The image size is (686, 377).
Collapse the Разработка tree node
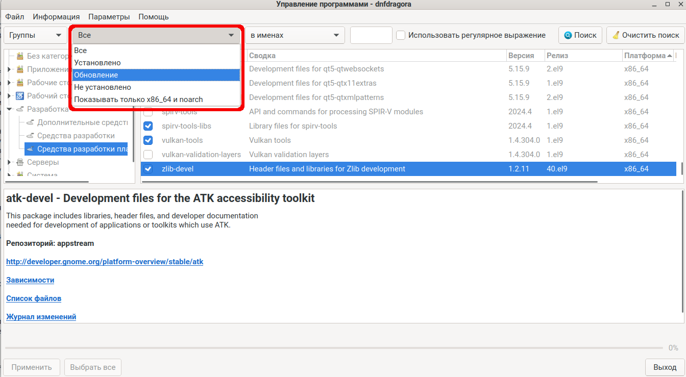(9, 109)
